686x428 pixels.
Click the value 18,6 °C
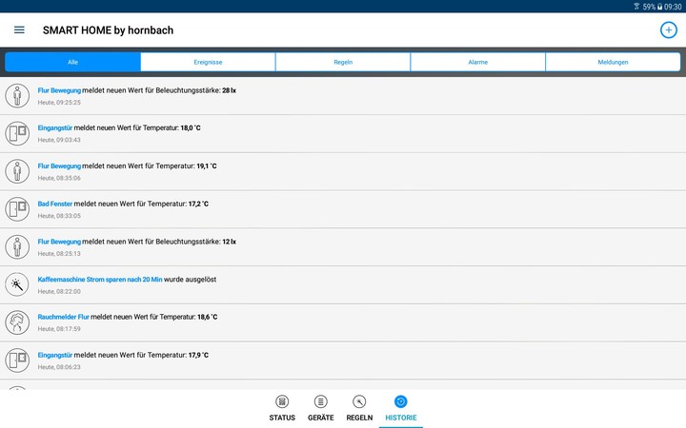point(207,317)
